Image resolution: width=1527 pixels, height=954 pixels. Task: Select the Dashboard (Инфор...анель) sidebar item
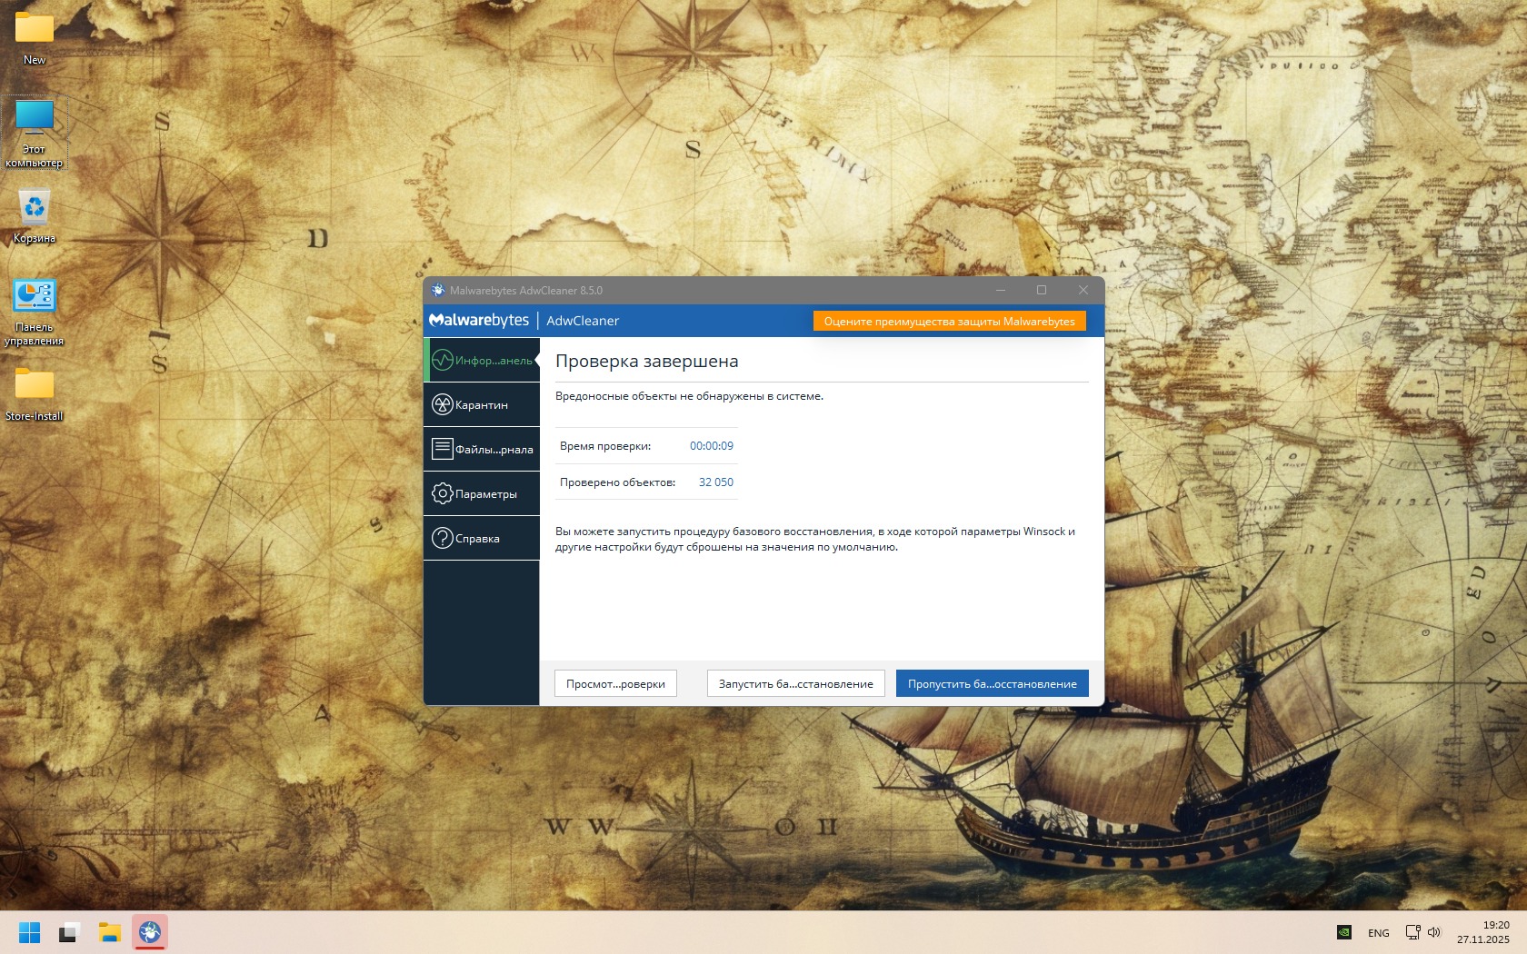pos(482,361)
